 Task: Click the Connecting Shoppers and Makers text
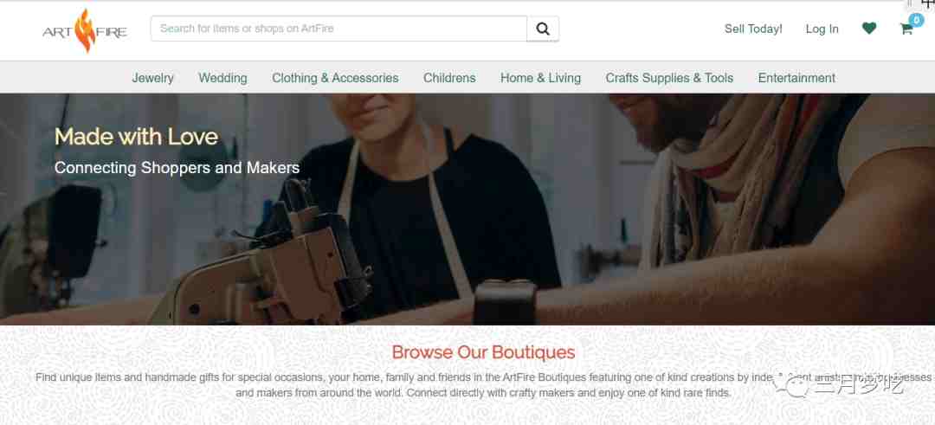pyautogui.click(x=177, y=168)
